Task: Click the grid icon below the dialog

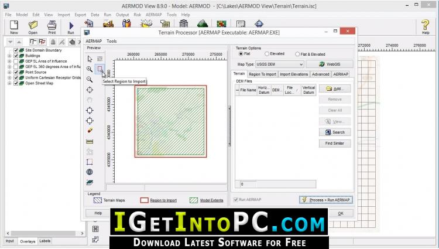Action: click(95, 229)
